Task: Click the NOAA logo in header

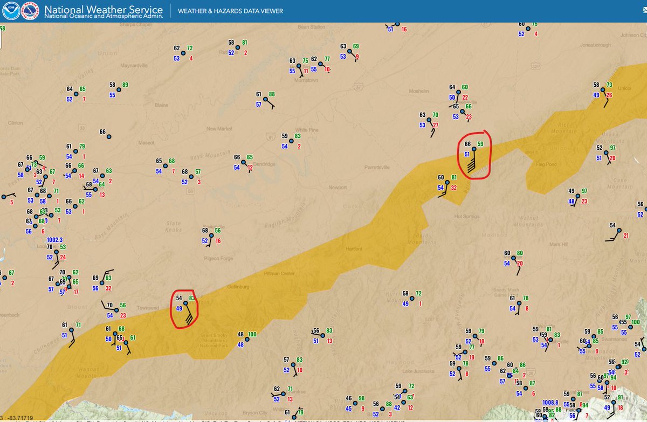Action: click(x=12, y=11)
